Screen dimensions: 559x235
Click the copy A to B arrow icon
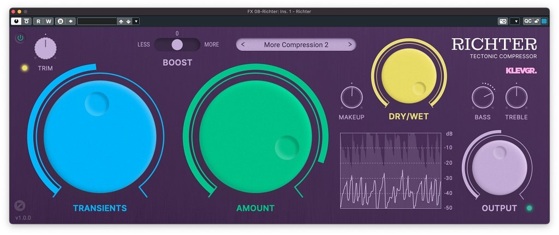click(x=70, y=21)
